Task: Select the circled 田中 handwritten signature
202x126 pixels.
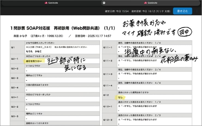Action: pyautogui.click(x=185, y=32)
